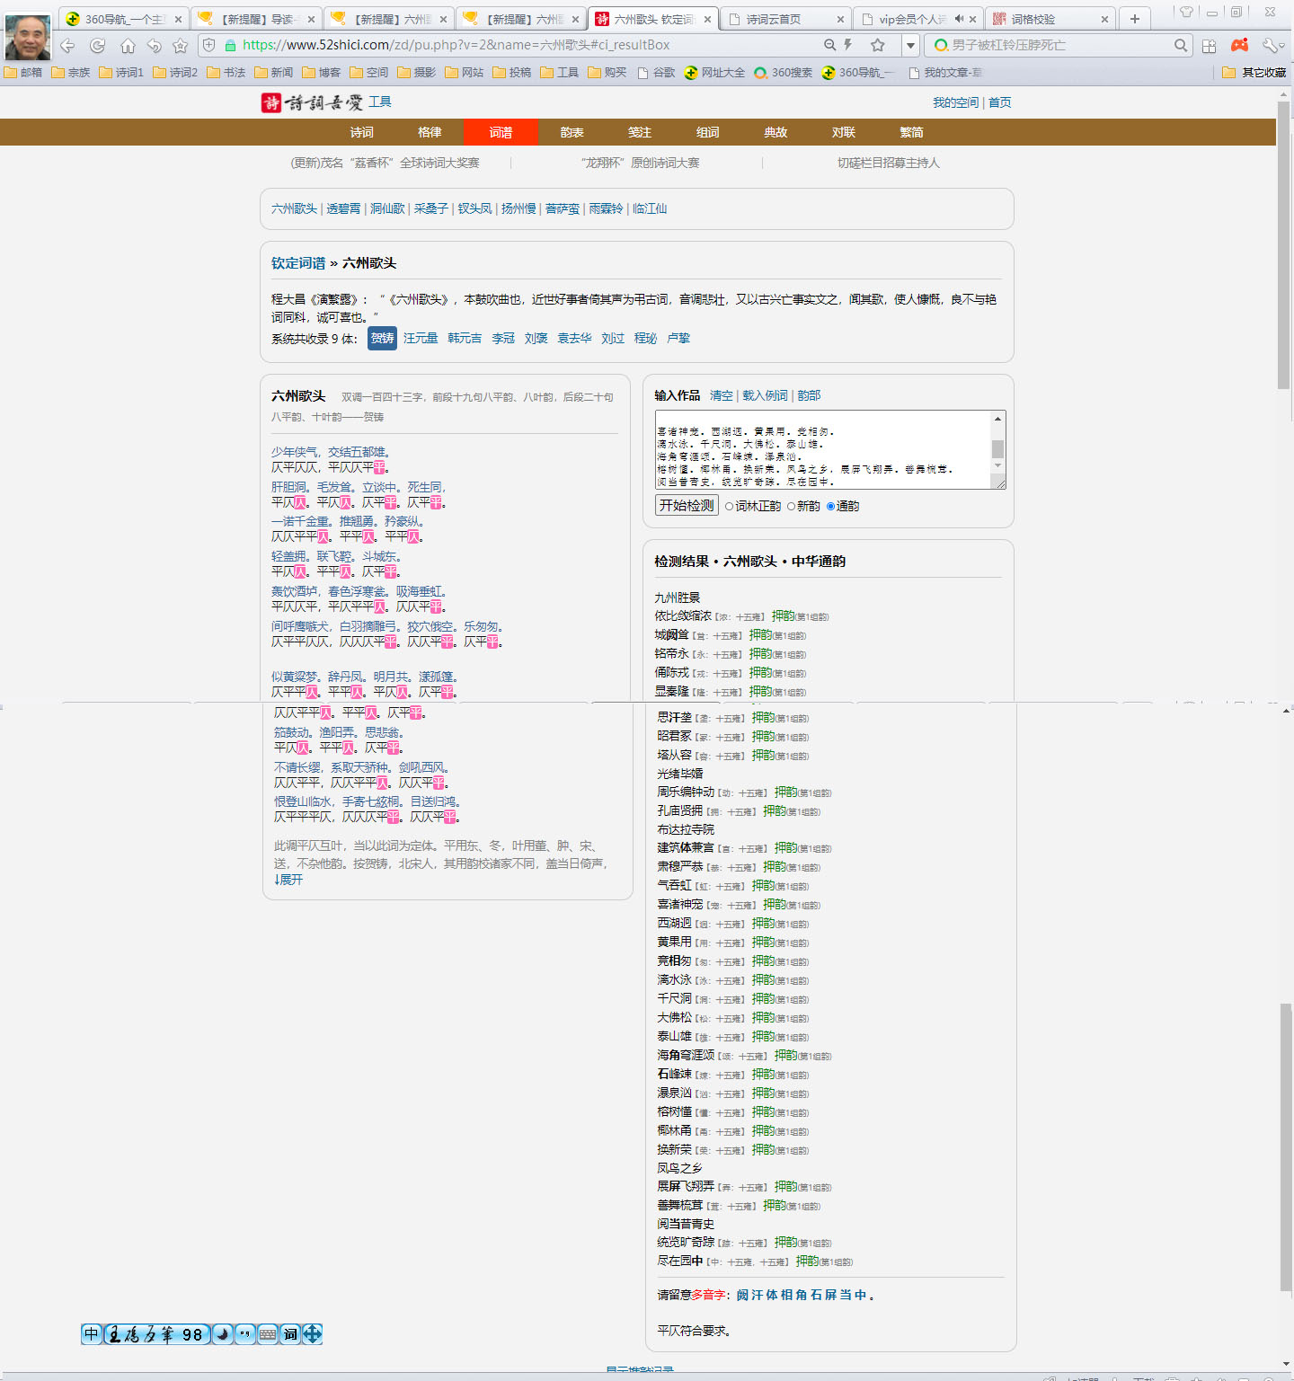Screen dimensions: 1294x1381
Task: Reload the page with the refresh icon
Action: click(x=98, y=45)
